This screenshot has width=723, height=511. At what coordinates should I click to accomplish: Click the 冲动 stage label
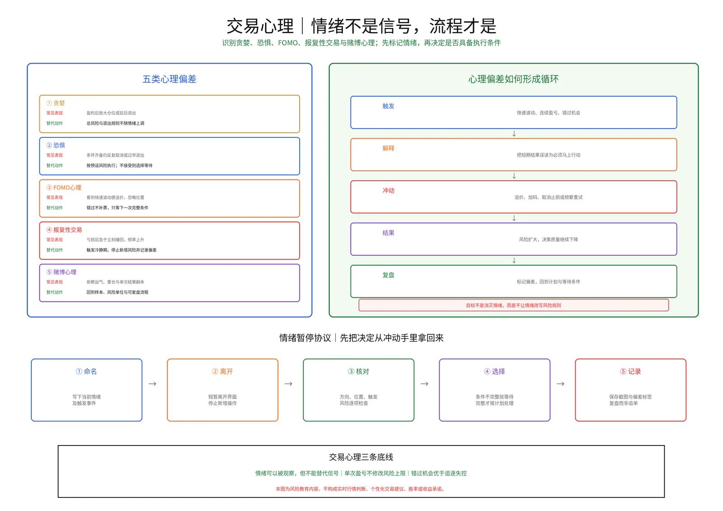pyautogui.click(x=389, y=191)
